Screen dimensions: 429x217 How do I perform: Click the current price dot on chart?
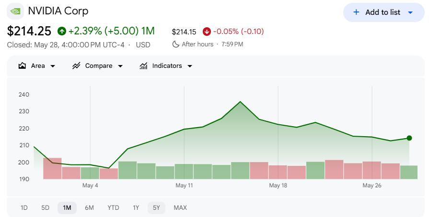[x=409, y=138]
